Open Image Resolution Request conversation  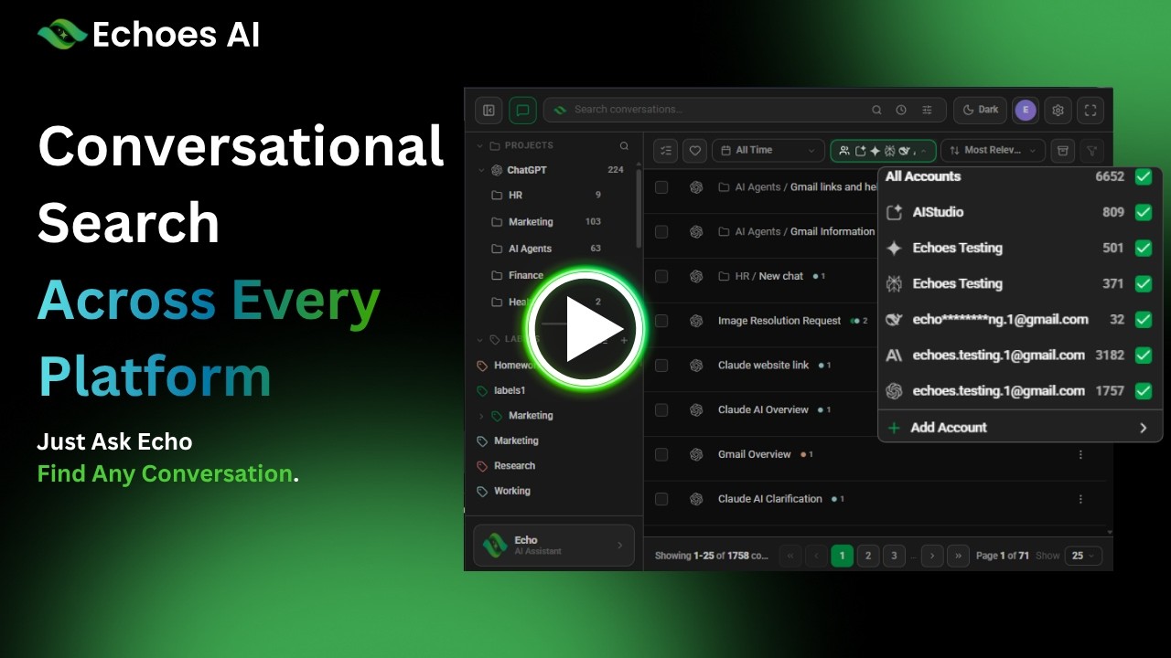[x=779, y=321]
